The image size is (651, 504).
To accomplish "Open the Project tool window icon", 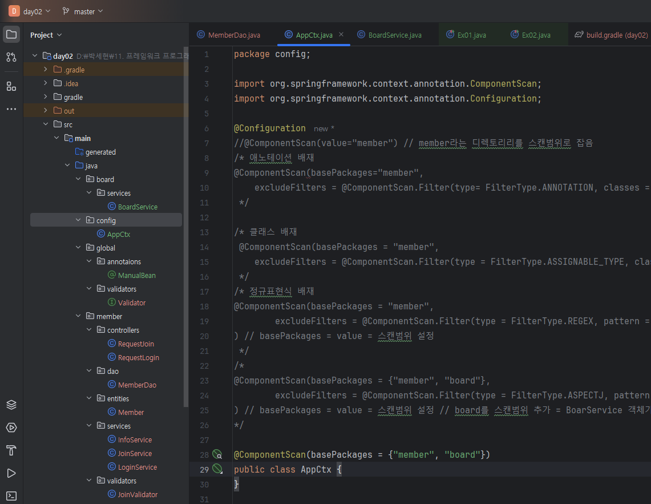I will [x=11, y=34].
